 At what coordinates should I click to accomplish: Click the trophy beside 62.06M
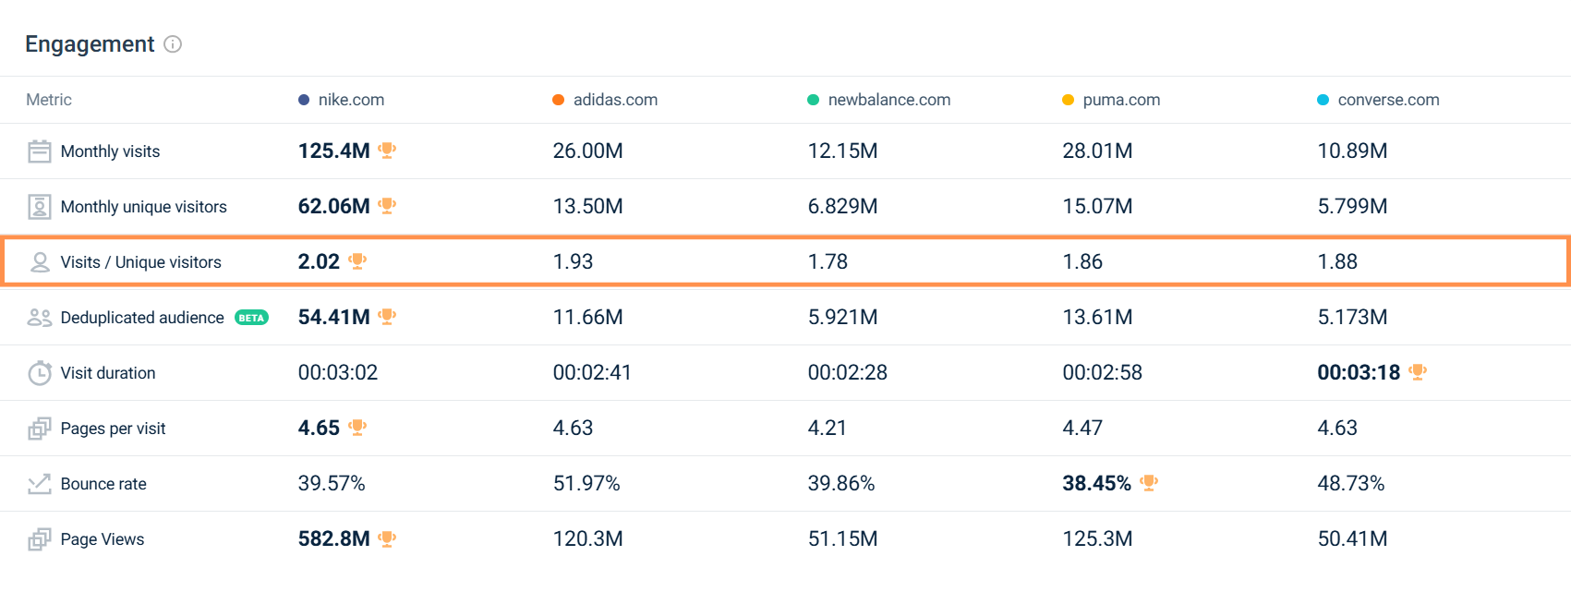(x=387, y=206)
